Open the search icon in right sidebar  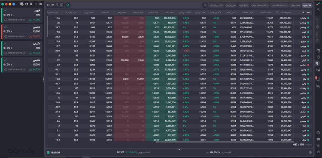(x=318, y=9)
